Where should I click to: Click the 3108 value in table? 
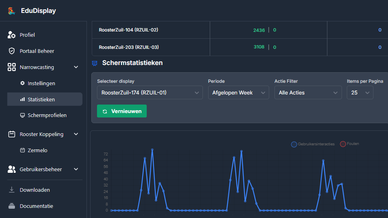pos(259,47)
